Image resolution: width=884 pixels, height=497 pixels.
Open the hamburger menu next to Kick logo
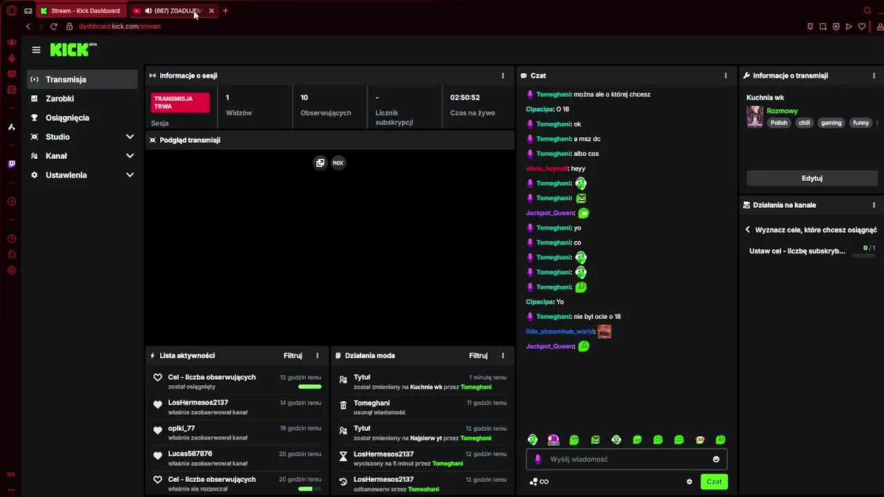[x=36, y=50]
